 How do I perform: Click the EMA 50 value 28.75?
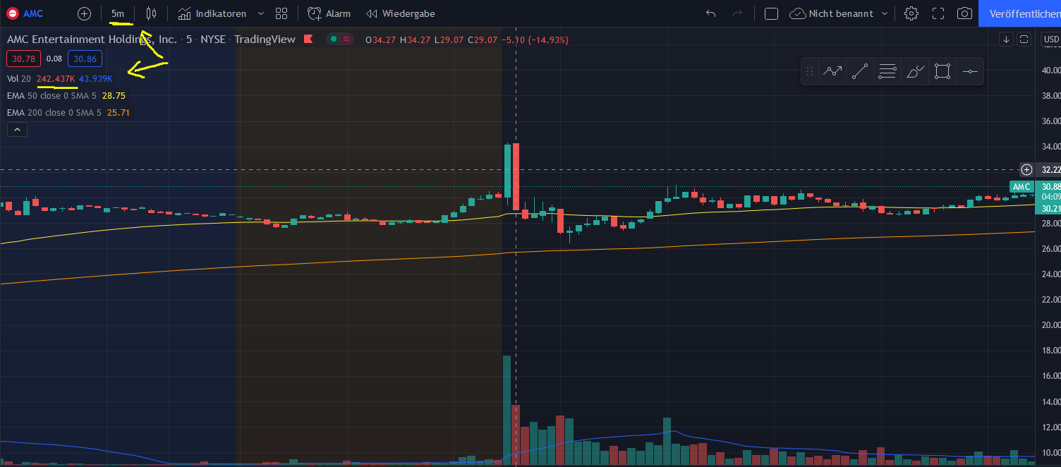[x=114, y=95]
